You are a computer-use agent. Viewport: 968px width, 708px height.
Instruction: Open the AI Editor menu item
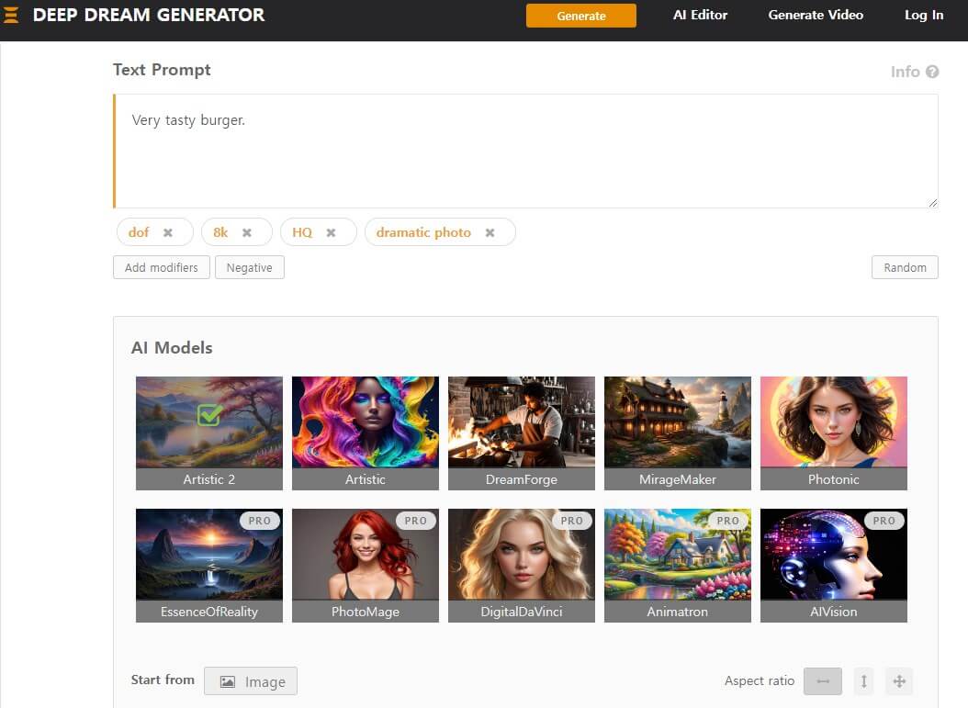[x=700, y=15]
